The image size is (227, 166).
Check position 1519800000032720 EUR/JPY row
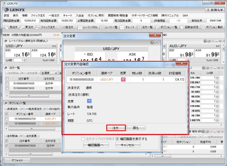tap(7, 119)
